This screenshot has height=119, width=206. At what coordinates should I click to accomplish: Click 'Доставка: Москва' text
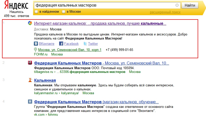pyautogui.click(x=48, y=29)
